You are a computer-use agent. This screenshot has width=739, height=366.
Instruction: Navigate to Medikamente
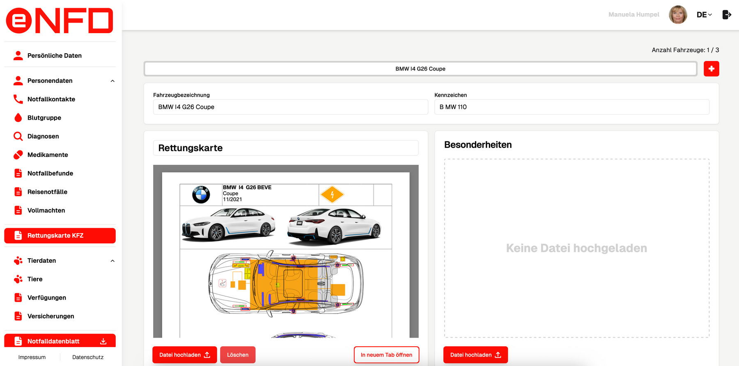[60, 155]
